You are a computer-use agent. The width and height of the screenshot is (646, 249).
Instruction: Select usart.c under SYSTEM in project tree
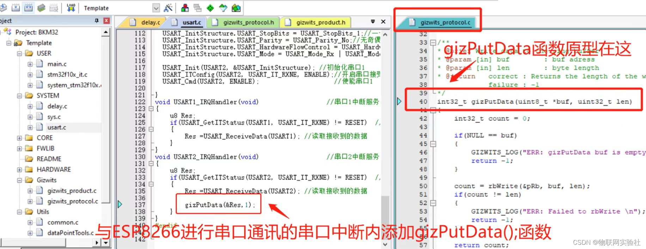coord(56,127)
